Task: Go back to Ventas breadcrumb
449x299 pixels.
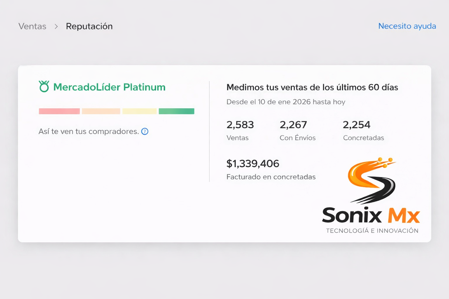Action: click(x=32, y=26)
